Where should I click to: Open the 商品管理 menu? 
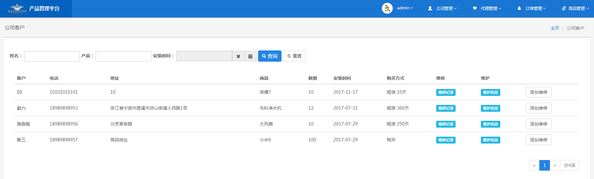[x=575, y=8]
